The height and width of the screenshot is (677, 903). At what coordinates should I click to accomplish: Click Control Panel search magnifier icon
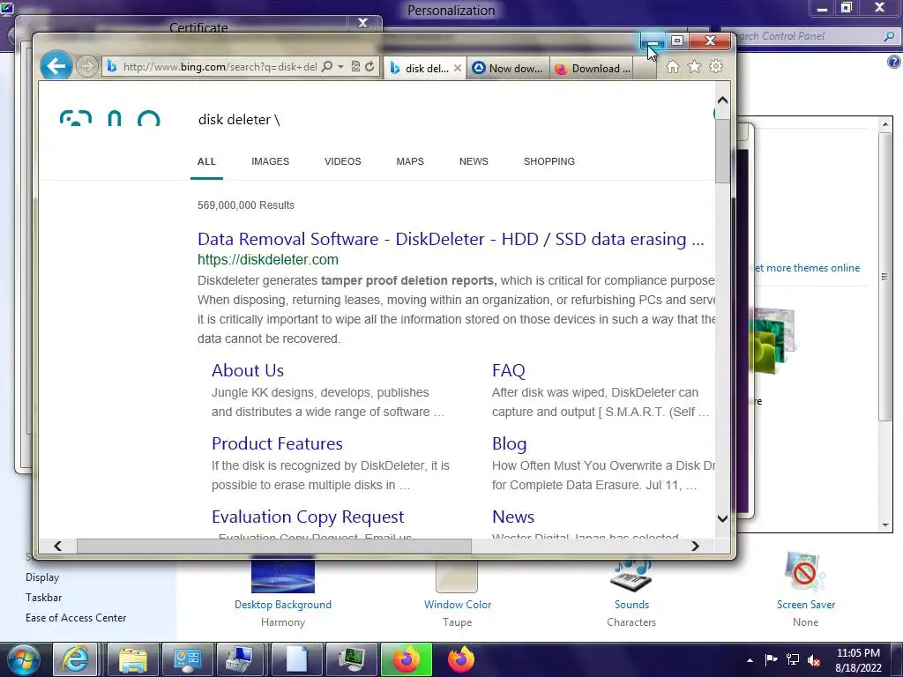click(889, 36)
